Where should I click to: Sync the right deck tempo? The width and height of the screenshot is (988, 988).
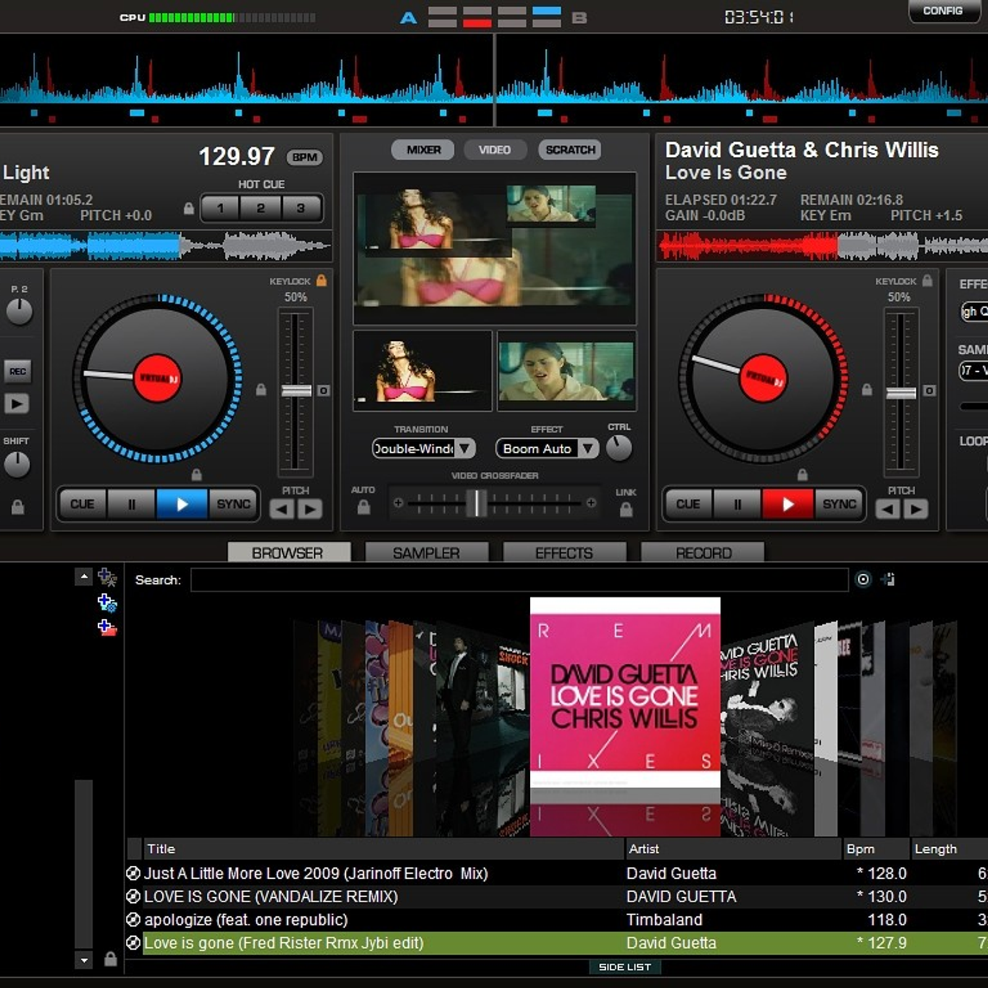pyautogui.click(x=839, y=504)
